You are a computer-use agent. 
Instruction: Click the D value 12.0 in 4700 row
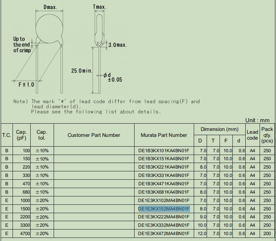(202, 234)
